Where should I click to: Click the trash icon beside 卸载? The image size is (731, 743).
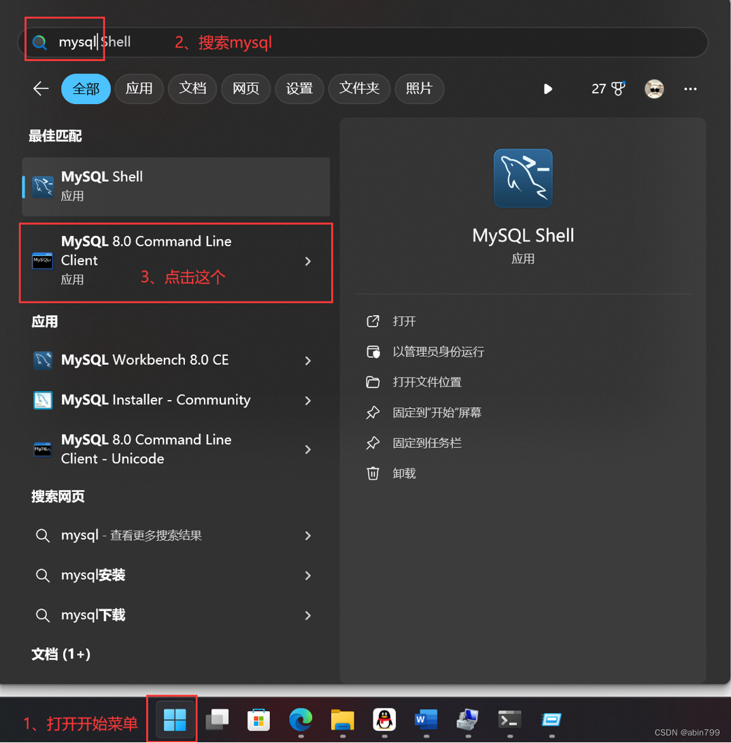pyautogui.click(x=373, y=474)
